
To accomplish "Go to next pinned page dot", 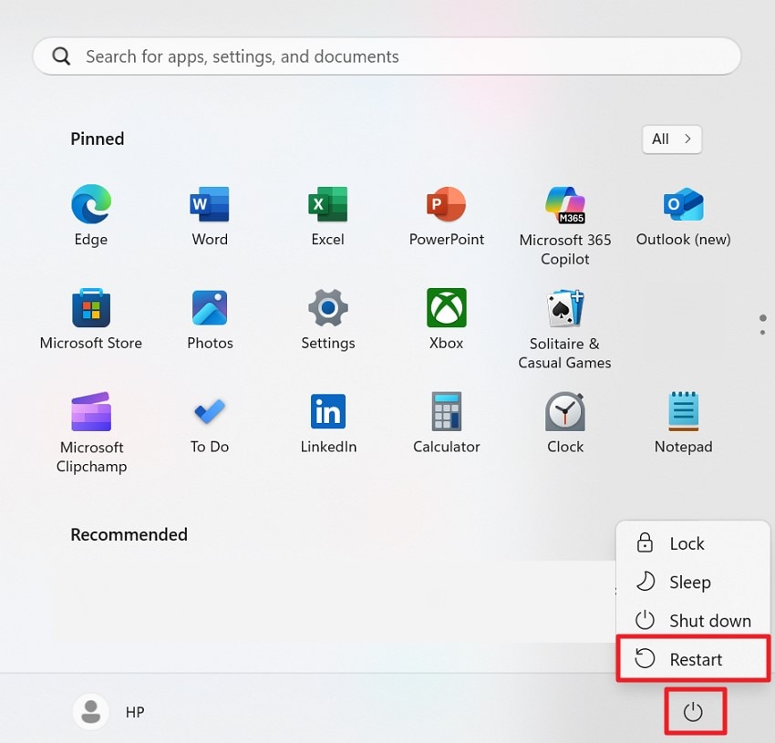I will 762,333.
